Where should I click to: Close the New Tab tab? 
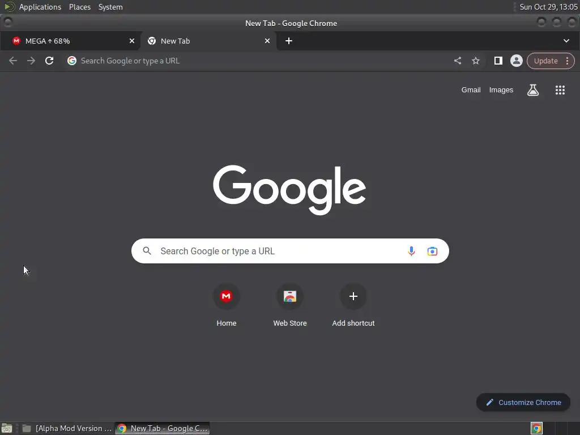click(267, 41)
